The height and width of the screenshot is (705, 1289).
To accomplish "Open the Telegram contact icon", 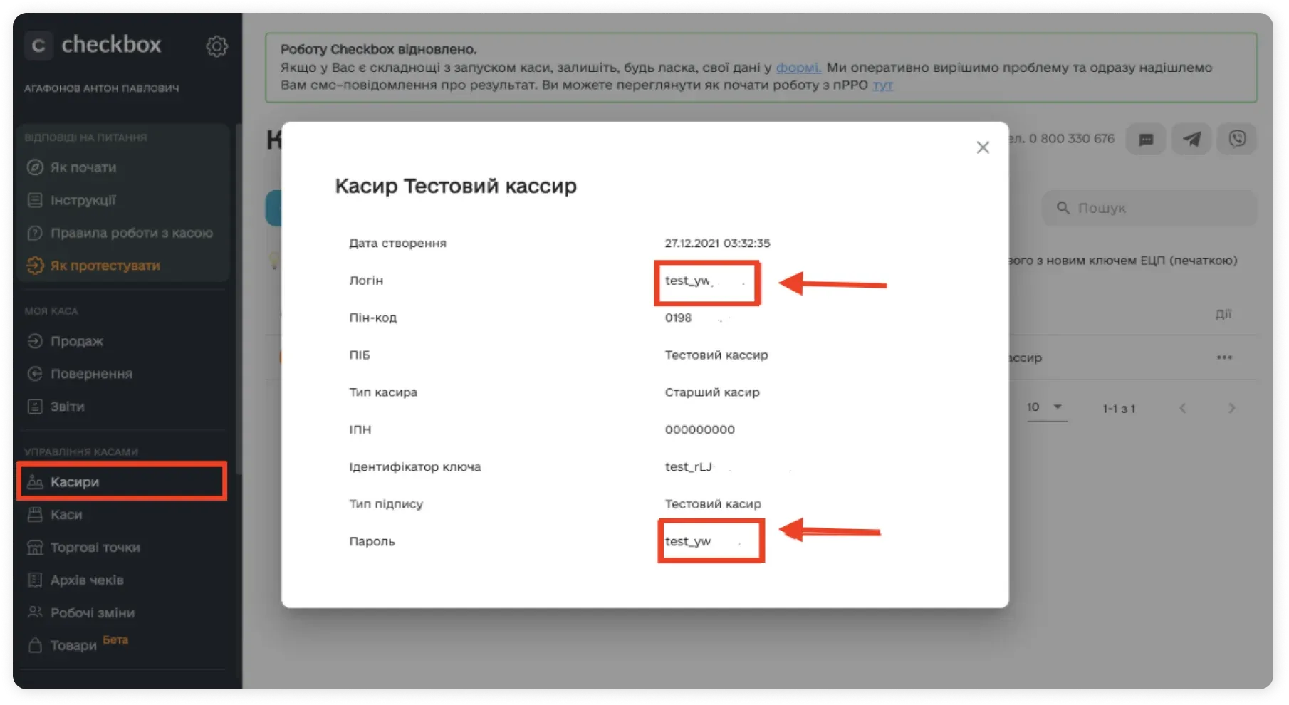I will (x=1191, y=139).
